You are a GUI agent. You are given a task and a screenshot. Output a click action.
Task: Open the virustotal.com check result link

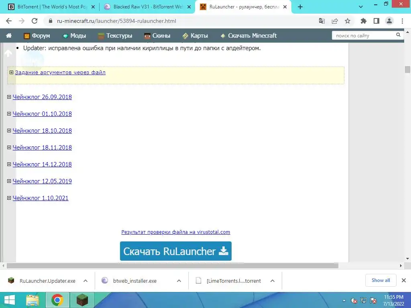[x=176, y=232]
